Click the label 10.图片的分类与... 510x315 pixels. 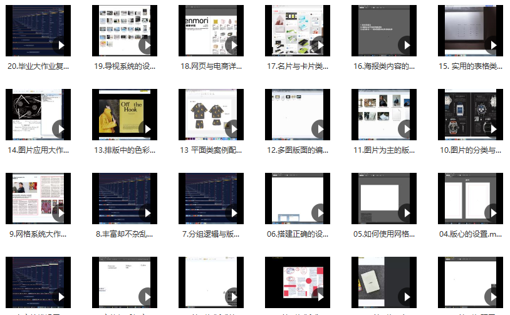coord(471,150)
